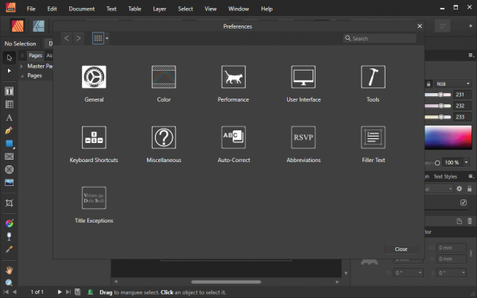The width and height of the screenshot is (477, 298).
Task: Select the Move tool
Action: point(9,57)
